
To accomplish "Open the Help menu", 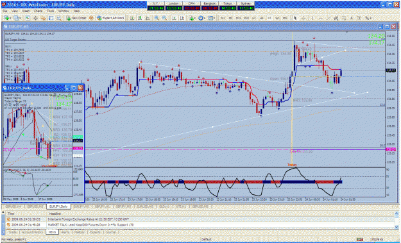I will click(76, 12).
